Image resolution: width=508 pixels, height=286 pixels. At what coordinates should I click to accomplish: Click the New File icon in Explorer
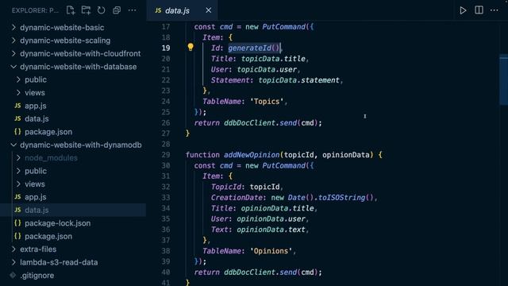(x=71, y=10)
